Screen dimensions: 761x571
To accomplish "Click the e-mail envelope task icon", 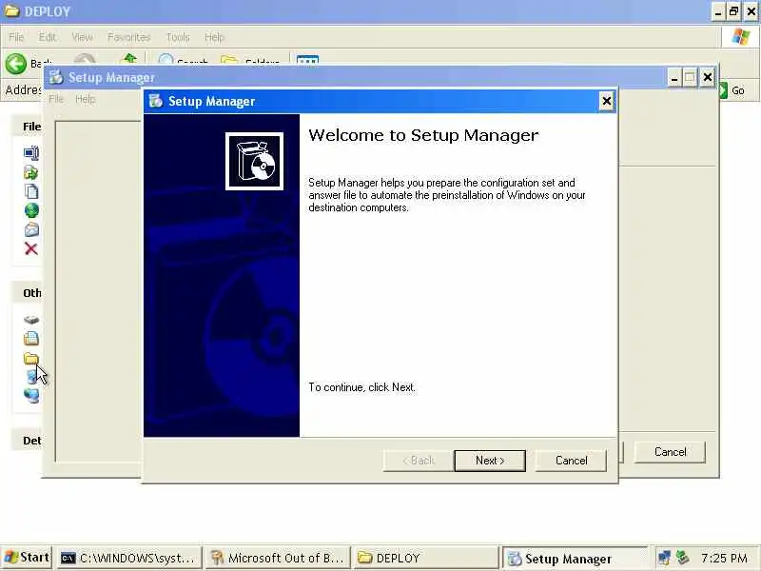I will pos(31,229).
